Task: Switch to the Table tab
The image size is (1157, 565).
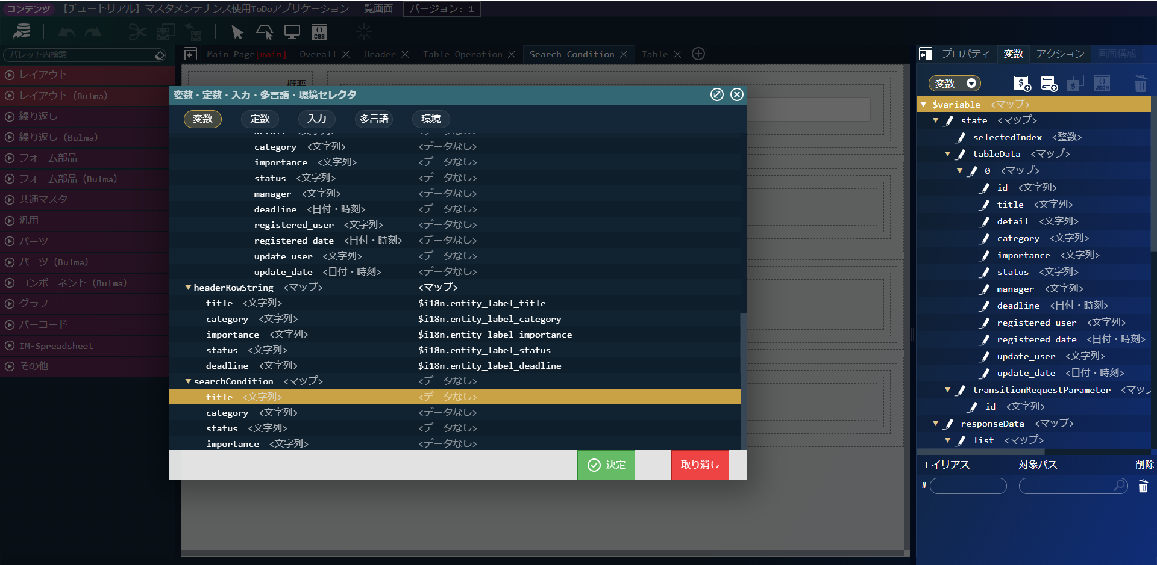Action: pos(654,54)
